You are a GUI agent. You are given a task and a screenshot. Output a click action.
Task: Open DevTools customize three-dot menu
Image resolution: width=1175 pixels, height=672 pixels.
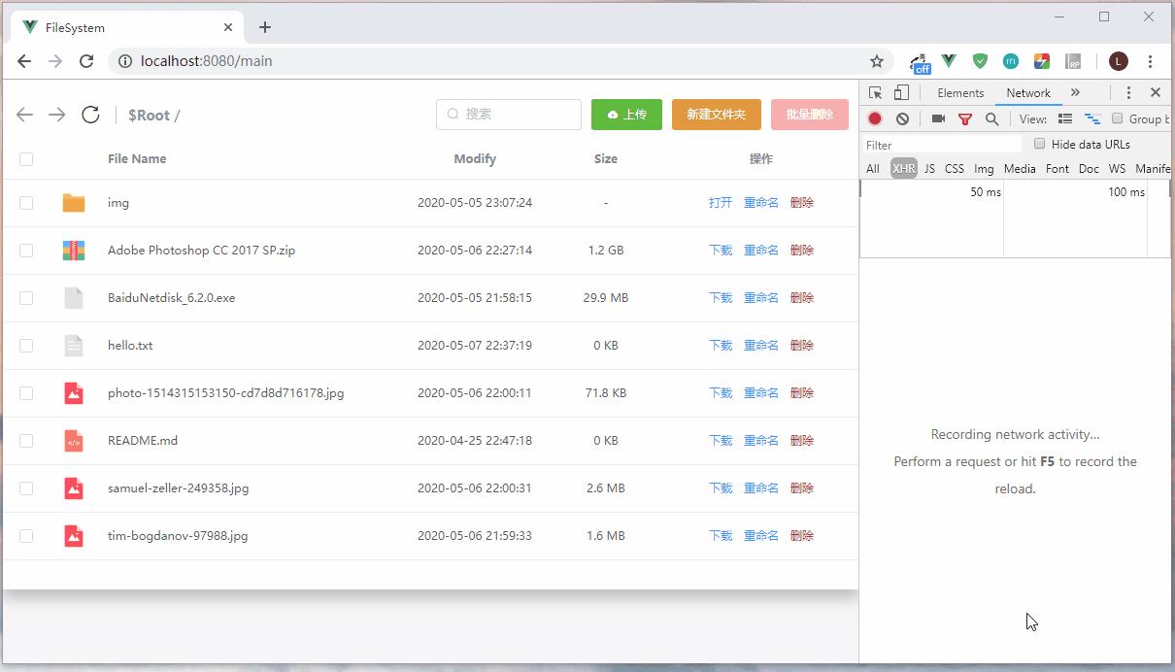[x=1128, y=92]
